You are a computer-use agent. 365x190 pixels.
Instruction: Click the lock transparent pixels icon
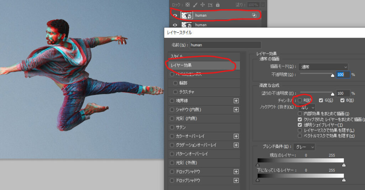[188, 5]
